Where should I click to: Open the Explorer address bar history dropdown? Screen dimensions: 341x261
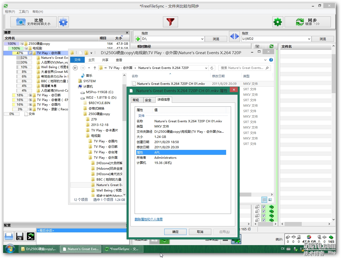(x=206, y=68)
